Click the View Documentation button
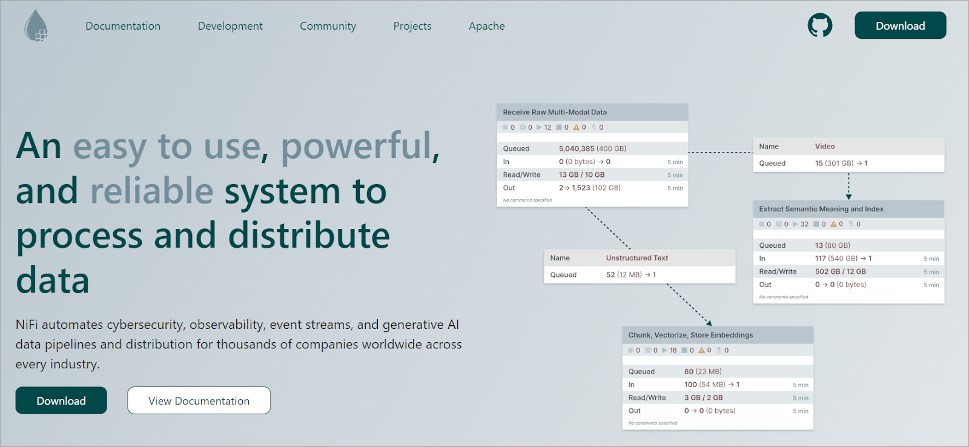The height and width of the screenshot is (447, 969). point(199,400)
